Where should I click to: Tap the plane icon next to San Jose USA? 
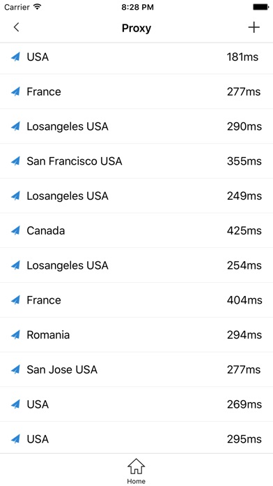(16, 369)
